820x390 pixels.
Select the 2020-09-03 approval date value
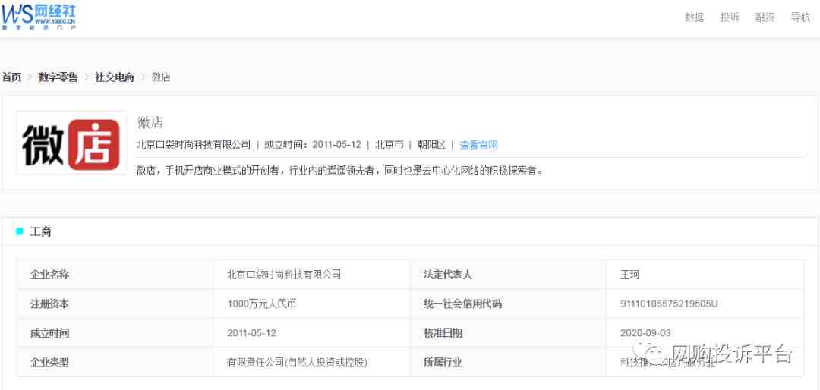click(645, 333)
